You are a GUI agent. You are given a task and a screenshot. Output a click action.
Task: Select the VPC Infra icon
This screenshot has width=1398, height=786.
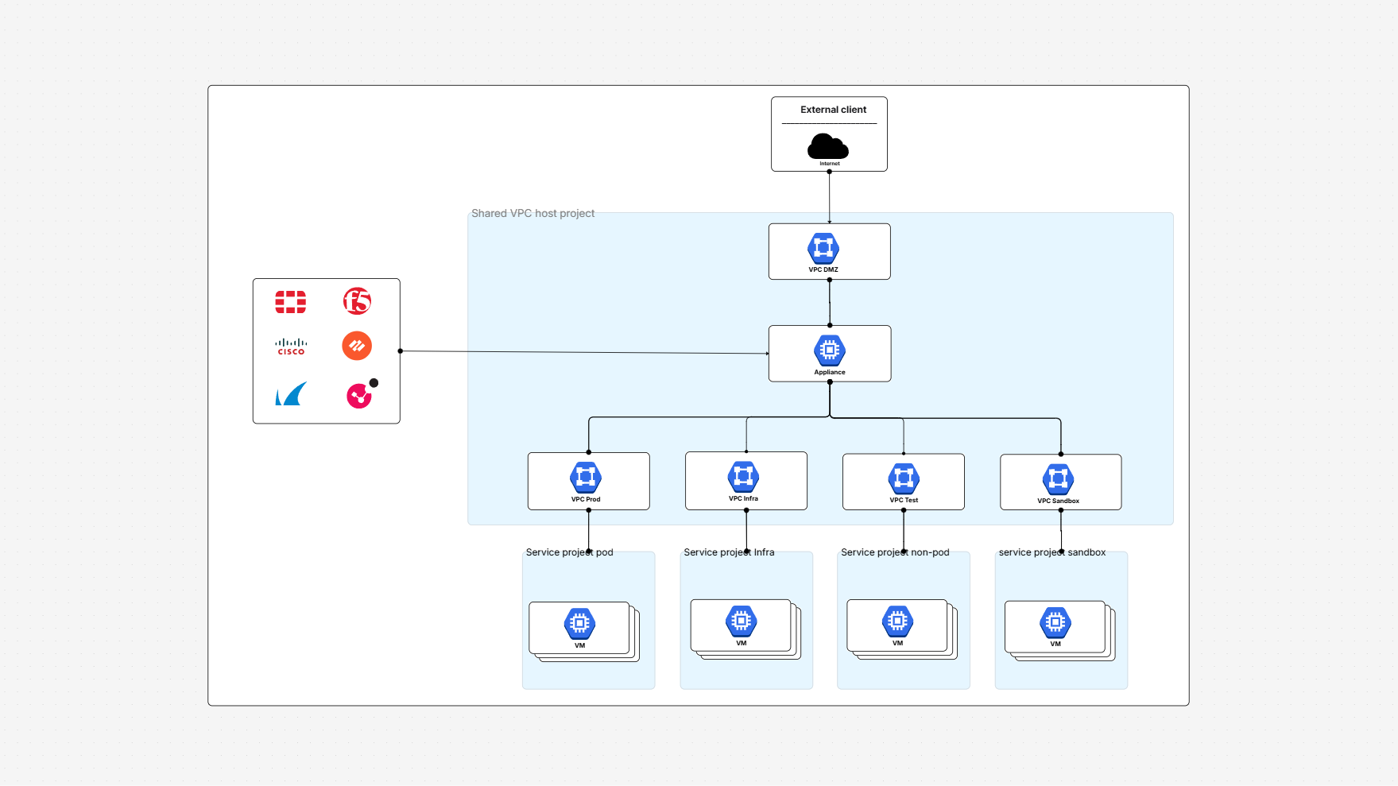[x=745, y=476]
